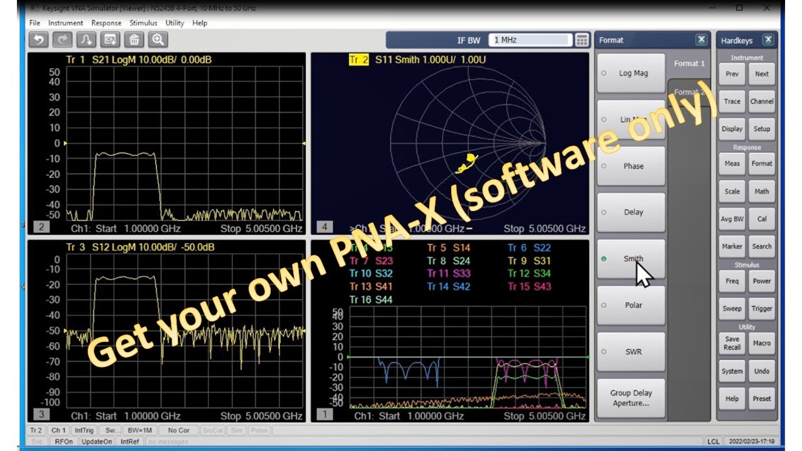The width and height of the screenshot is (802, 451).
Task: Open the keypad icon beside IF BW
Action: [x=582, y=40]
